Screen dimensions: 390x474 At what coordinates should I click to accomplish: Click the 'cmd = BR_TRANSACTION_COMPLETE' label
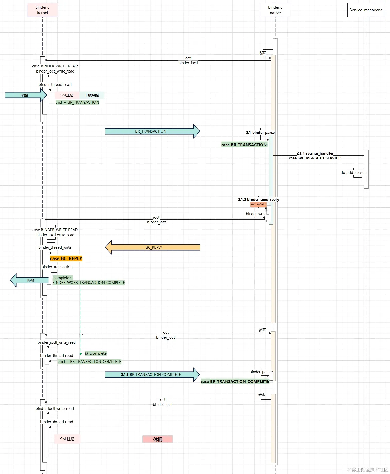(89, 362)
